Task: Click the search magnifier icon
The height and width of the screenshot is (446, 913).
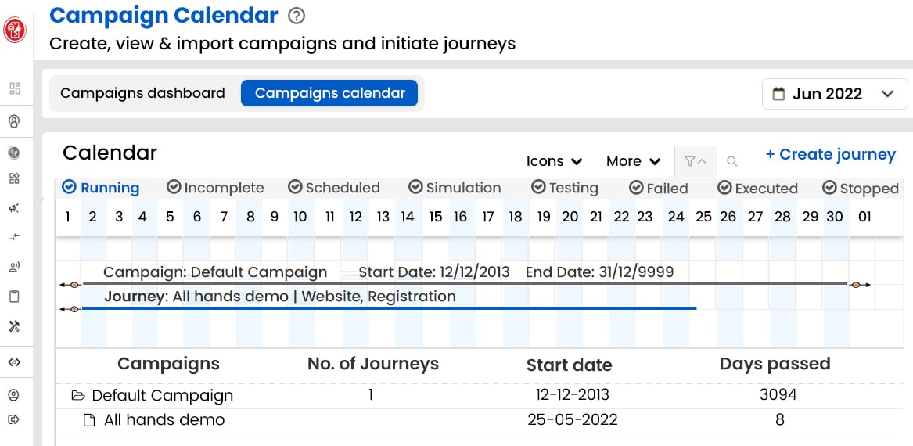Action: coord(732,161)
